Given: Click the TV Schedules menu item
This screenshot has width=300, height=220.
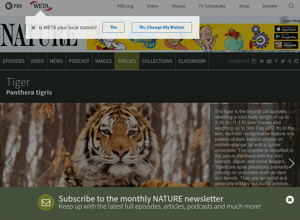Looking at the screenshot, I should (212, 6).
